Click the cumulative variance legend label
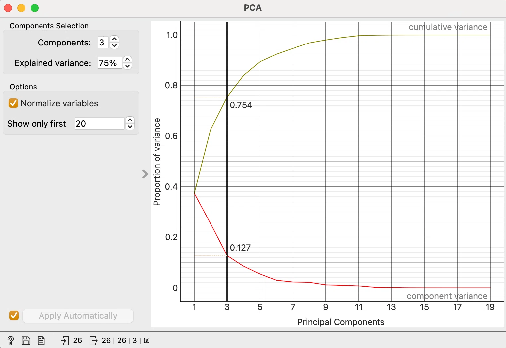This screenshot has width=506, height=348. [x=448, y=27]
